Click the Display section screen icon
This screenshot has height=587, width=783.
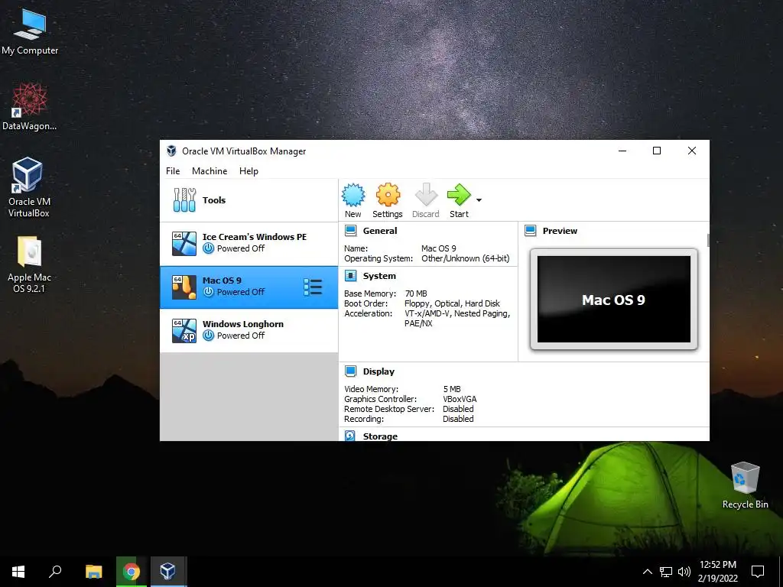coord(350,371)
